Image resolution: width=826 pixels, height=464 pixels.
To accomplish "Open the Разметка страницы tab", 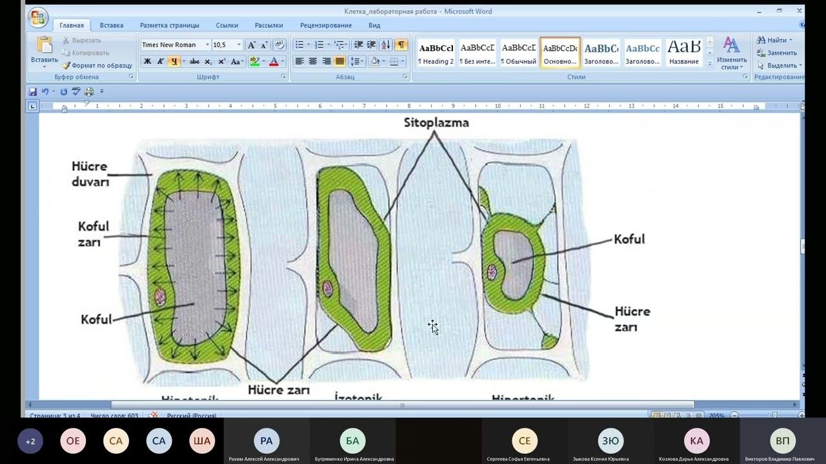I will coord(170,25).
